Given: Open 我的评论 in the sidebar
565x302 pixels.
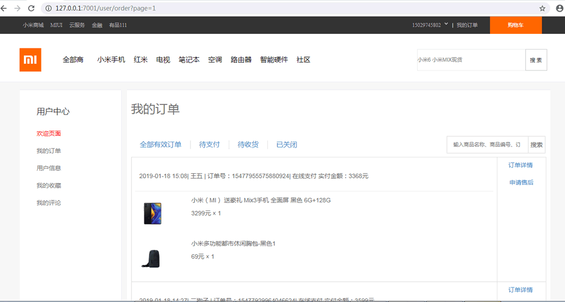Looking at the screenshot, I should [49, 203].
